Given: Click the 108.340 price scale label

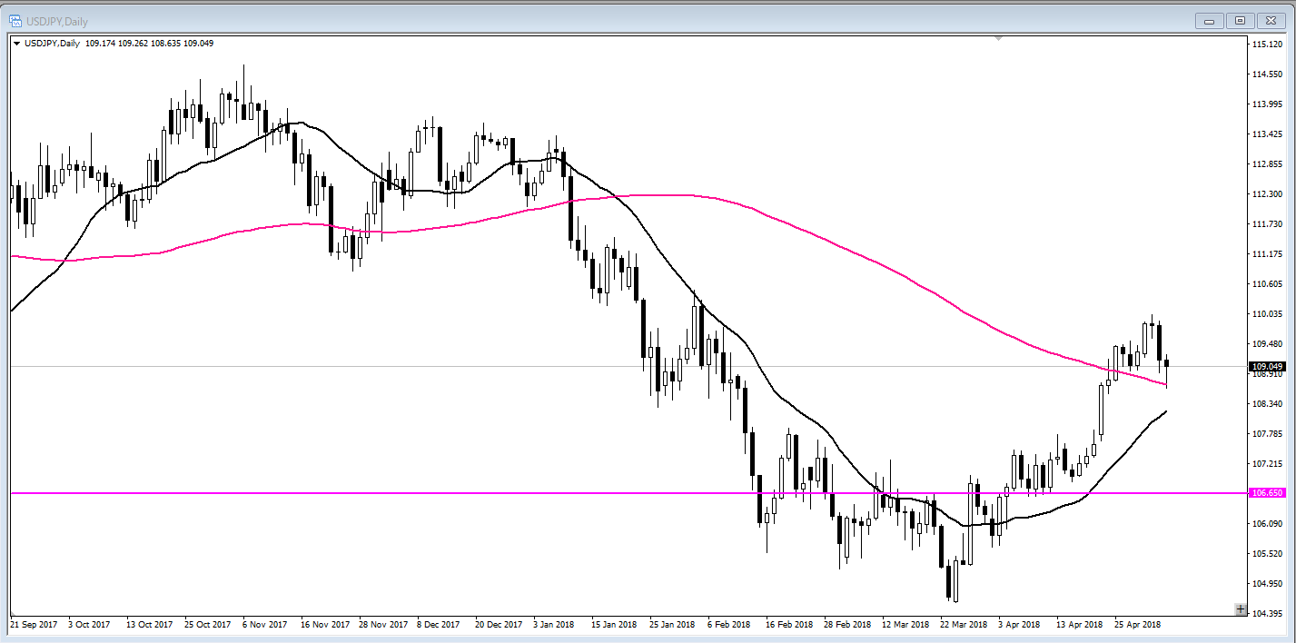Looking at the screenshot, I should (x=1266, y=403).
